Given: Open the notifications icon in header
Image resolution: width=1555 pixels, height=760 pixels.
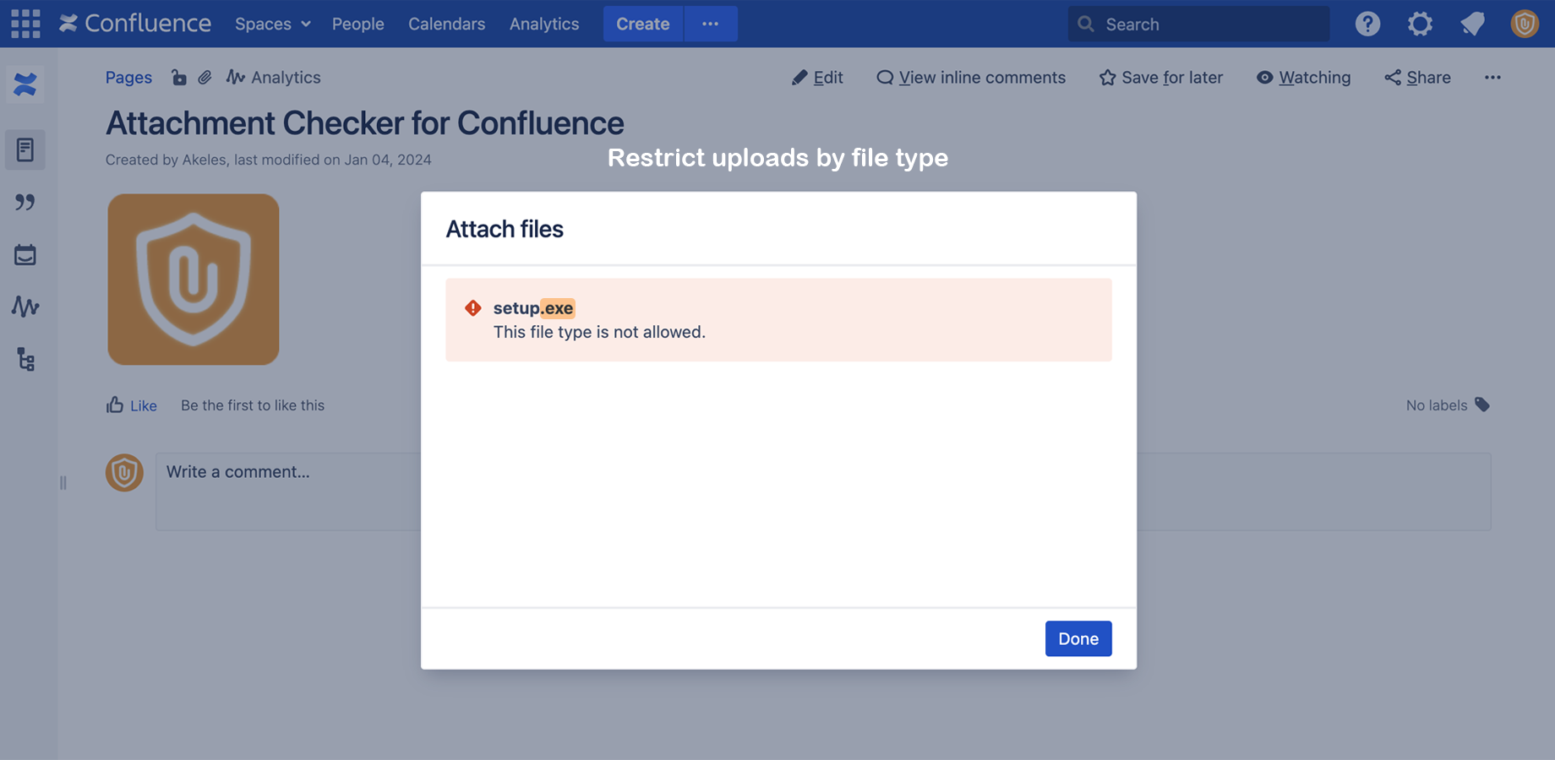Looking at the screenshot, I should (x=1472, y=24).
